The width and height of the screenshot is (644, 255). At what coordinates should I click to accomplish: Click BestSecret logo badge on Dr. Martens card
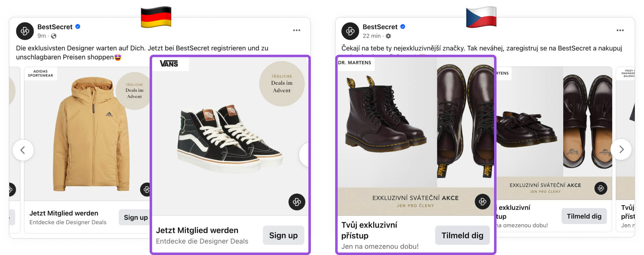coord(483,202)
